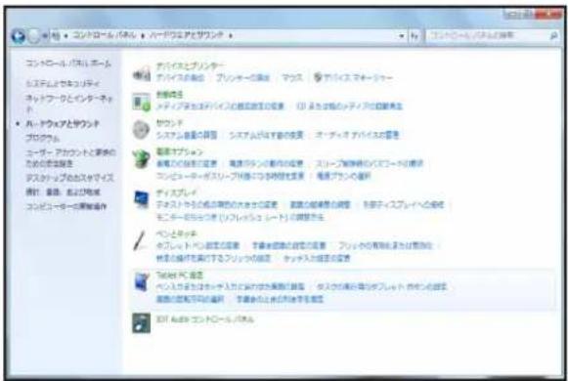Open IDT Audio コントロール パネル link
This screenshot has width=568, height=381.
[x=205, y=319]
